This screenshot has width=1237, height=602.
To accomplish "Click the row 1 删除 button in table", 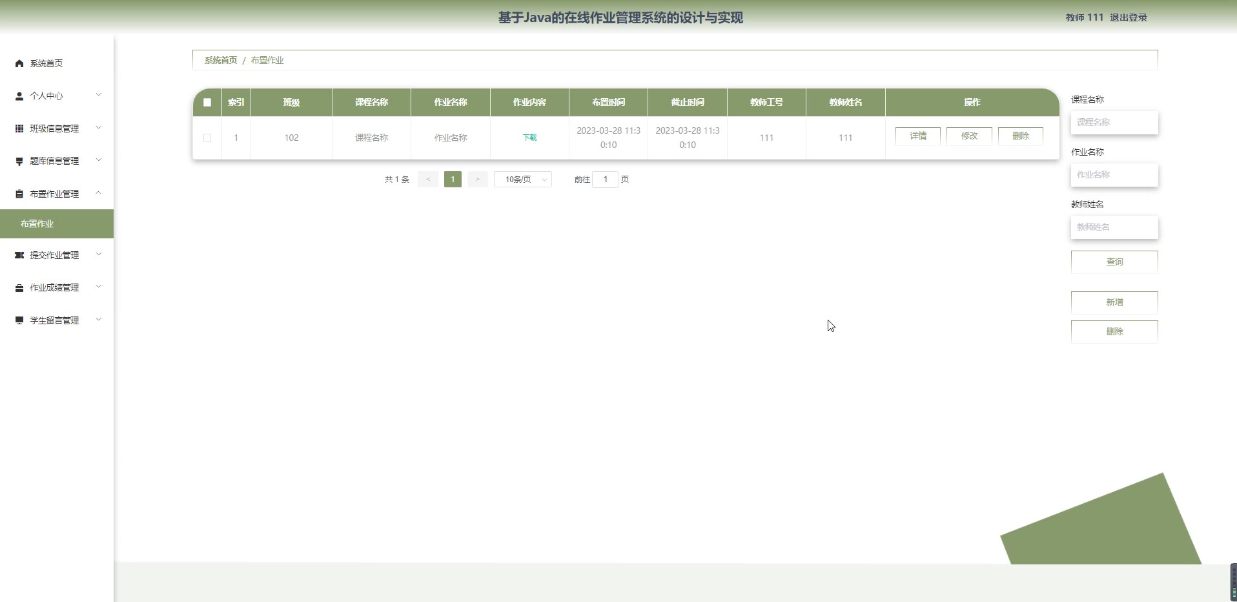I will tap(1021, 136).
